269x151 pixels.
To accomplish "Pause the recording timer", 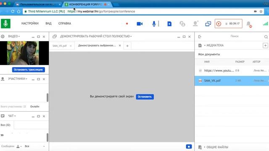I will (x=226, y=23).
